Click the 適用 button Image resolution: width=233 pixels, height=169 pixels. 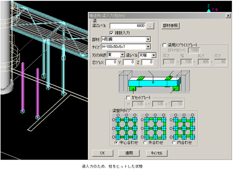[x=129, y=153]
